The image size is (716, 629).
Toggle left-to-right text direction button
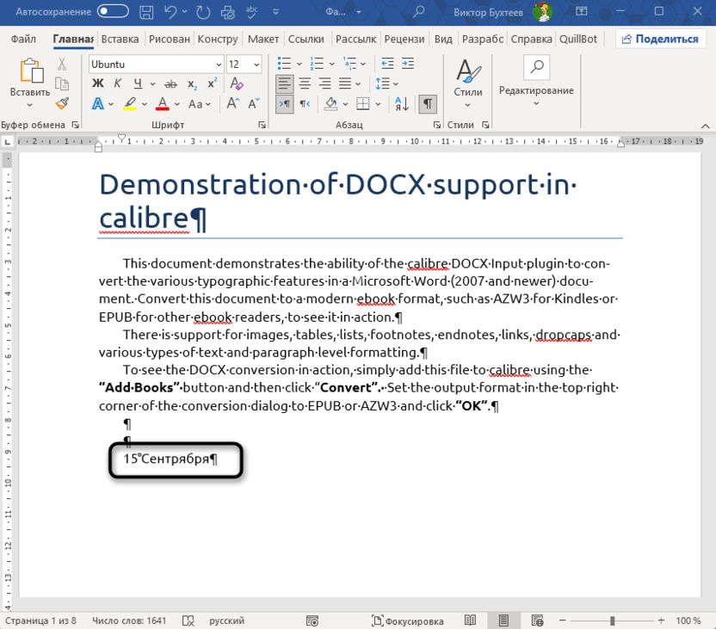coord(284,104)
